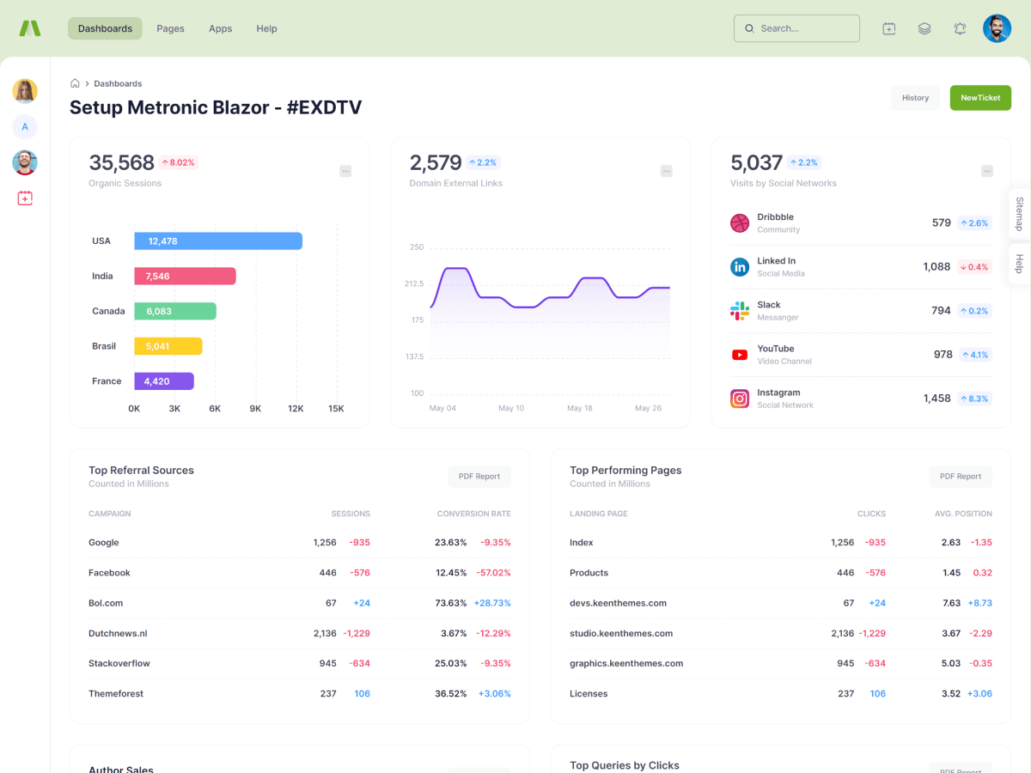Open Domain External Links card options menu

click(x=666, y=171)
